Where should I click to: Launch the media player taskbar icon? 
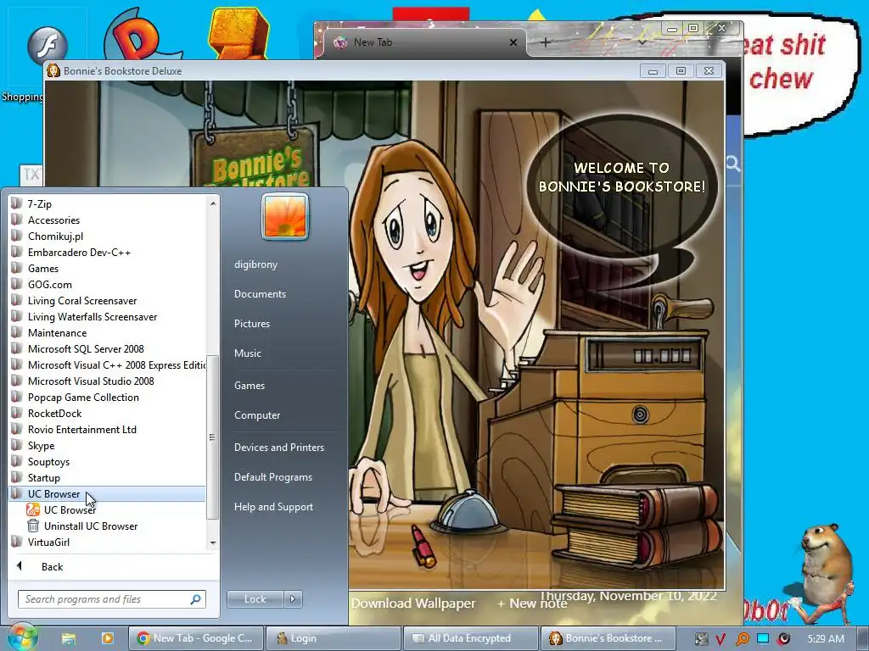pyautogui.click(x=107, y=638)
